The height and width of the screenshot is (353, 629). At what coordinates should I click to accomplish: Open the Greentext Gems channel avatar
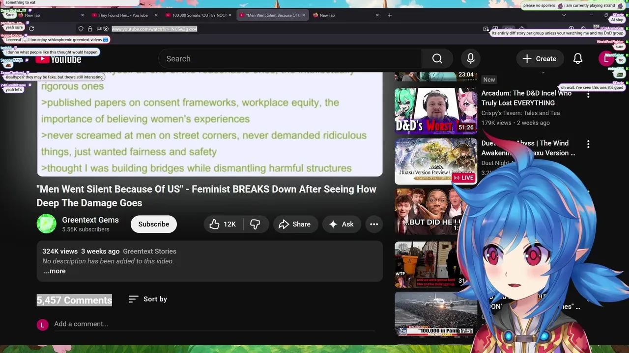[47, 224]
